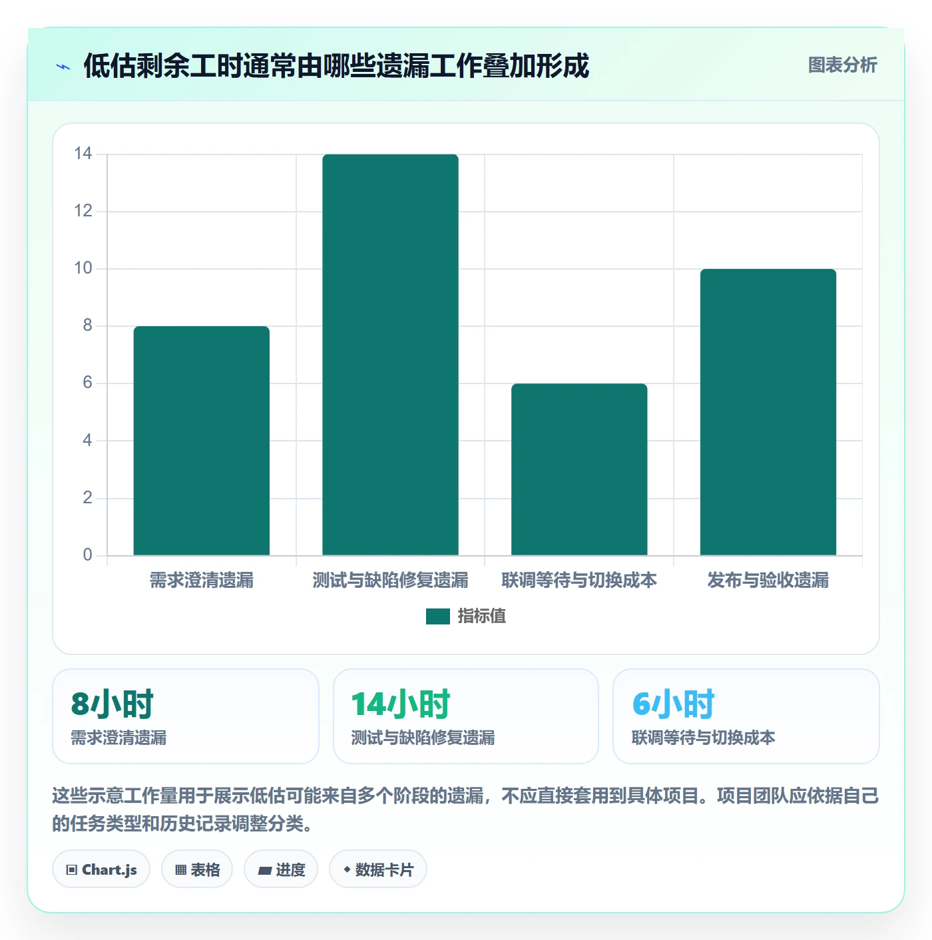Viewport: 932px width, 940px height.
Task: Click the 表格 tag chip
Action: pyautogui.click(x=197, y=869)
